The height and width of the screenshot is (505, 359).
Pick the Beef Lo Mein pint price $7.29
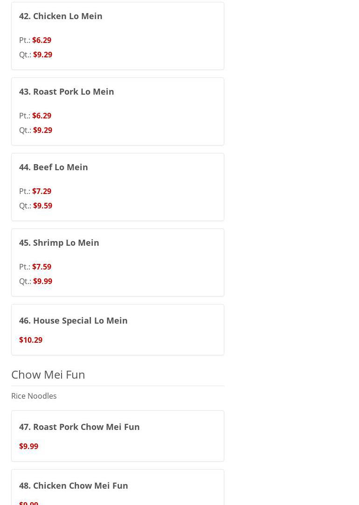coord(41,191)
